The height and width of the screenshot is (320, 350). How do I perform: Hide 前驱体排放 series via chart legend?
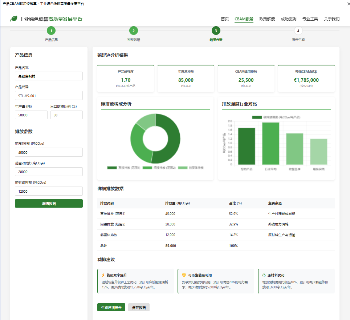tap(191, 168)
